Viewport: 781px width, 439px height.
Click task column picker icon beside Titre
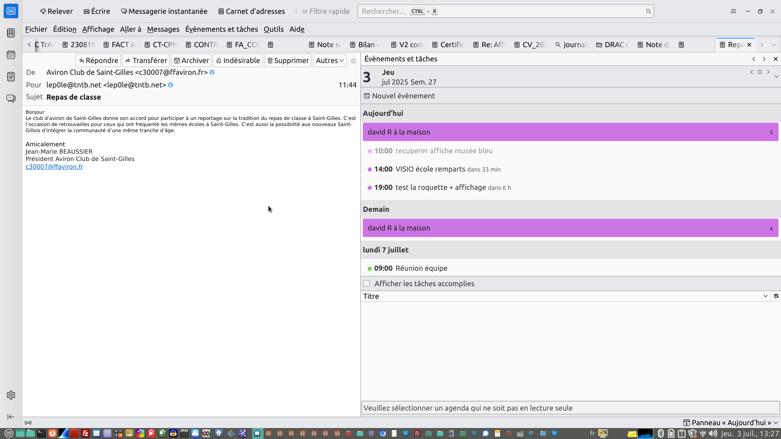pyautogui.click(x=776, y=296)
